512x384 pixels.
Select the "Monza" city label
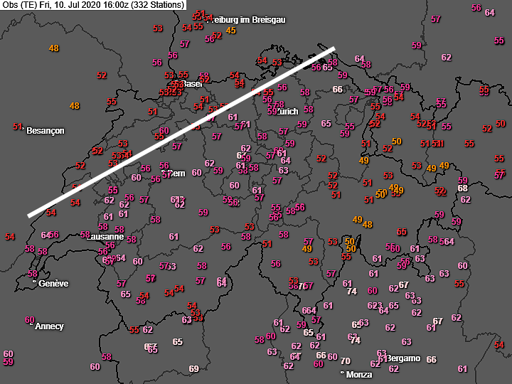[359, 375]
